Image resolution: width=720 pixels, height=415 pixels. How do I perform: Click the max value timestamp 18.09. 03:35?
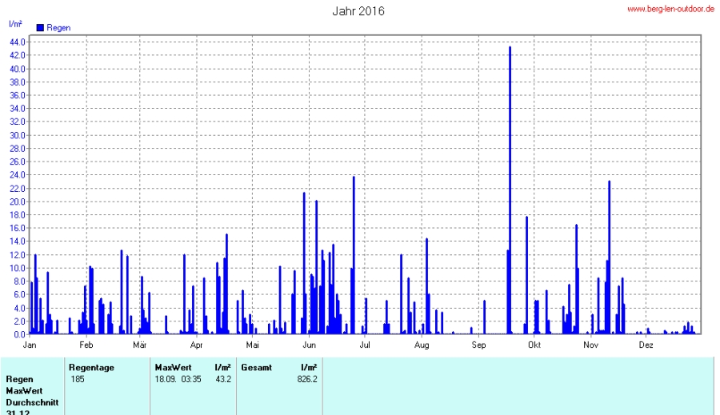[x=178, y=379]
